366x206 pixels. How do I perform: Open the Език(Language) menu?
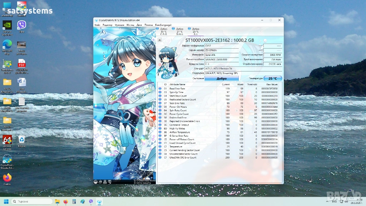(163, 25)
